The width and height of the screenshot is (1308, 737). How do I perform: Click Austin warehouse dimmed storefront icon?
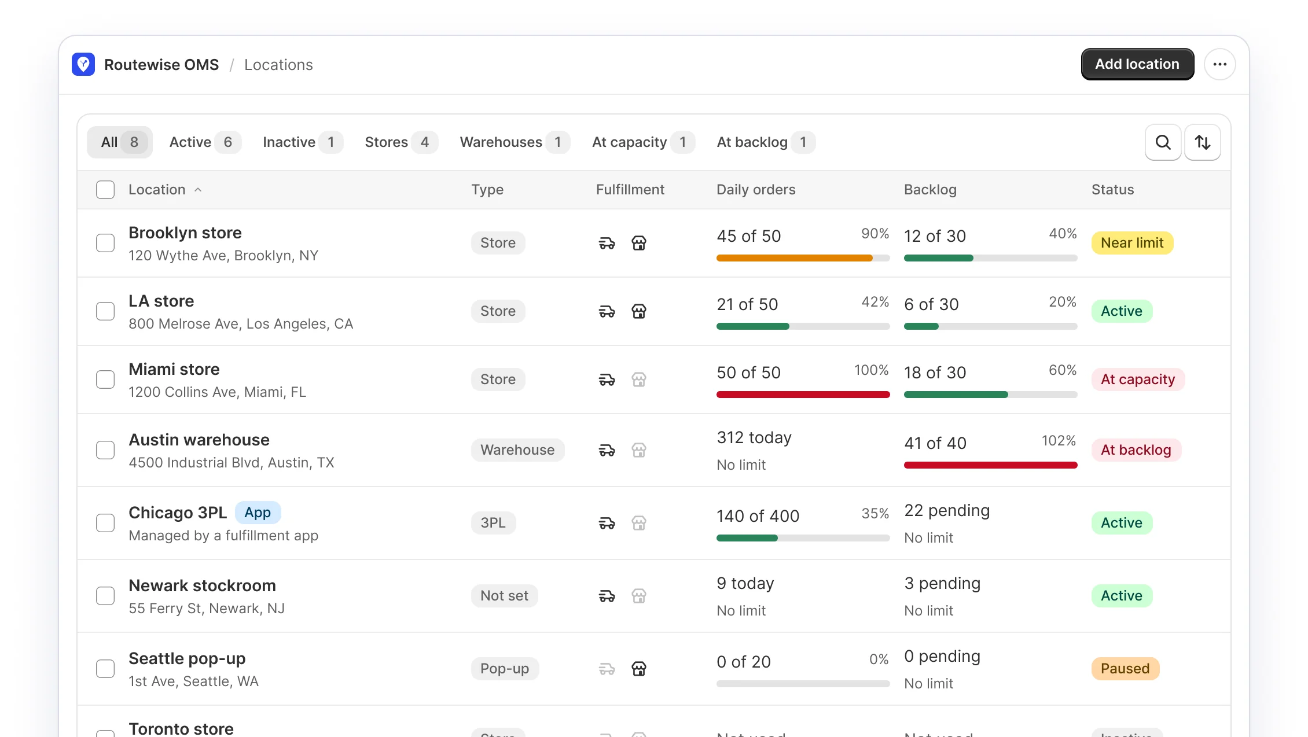coord(639,450)
